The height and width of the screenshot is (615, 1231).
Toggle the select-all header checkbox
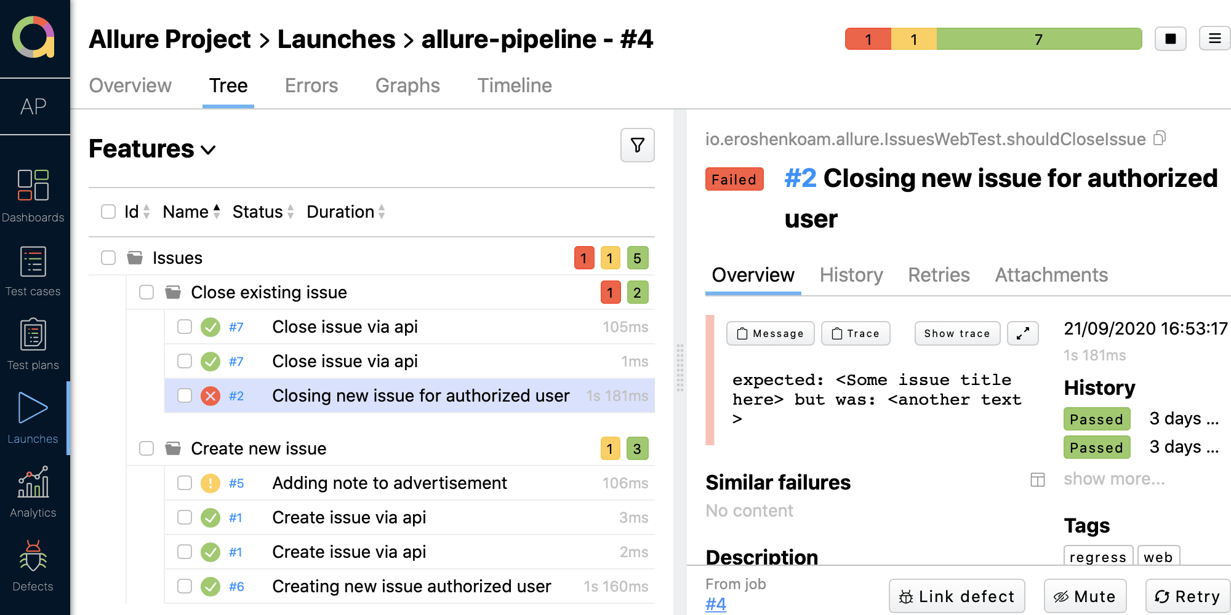point(108,212)
